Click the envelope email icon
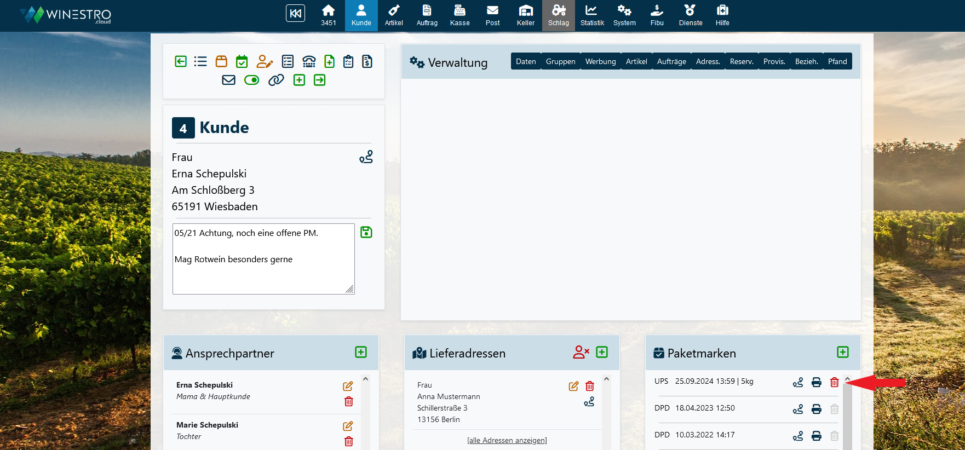Viewport: 965px width, 450px height. click(x=228, y=80)
